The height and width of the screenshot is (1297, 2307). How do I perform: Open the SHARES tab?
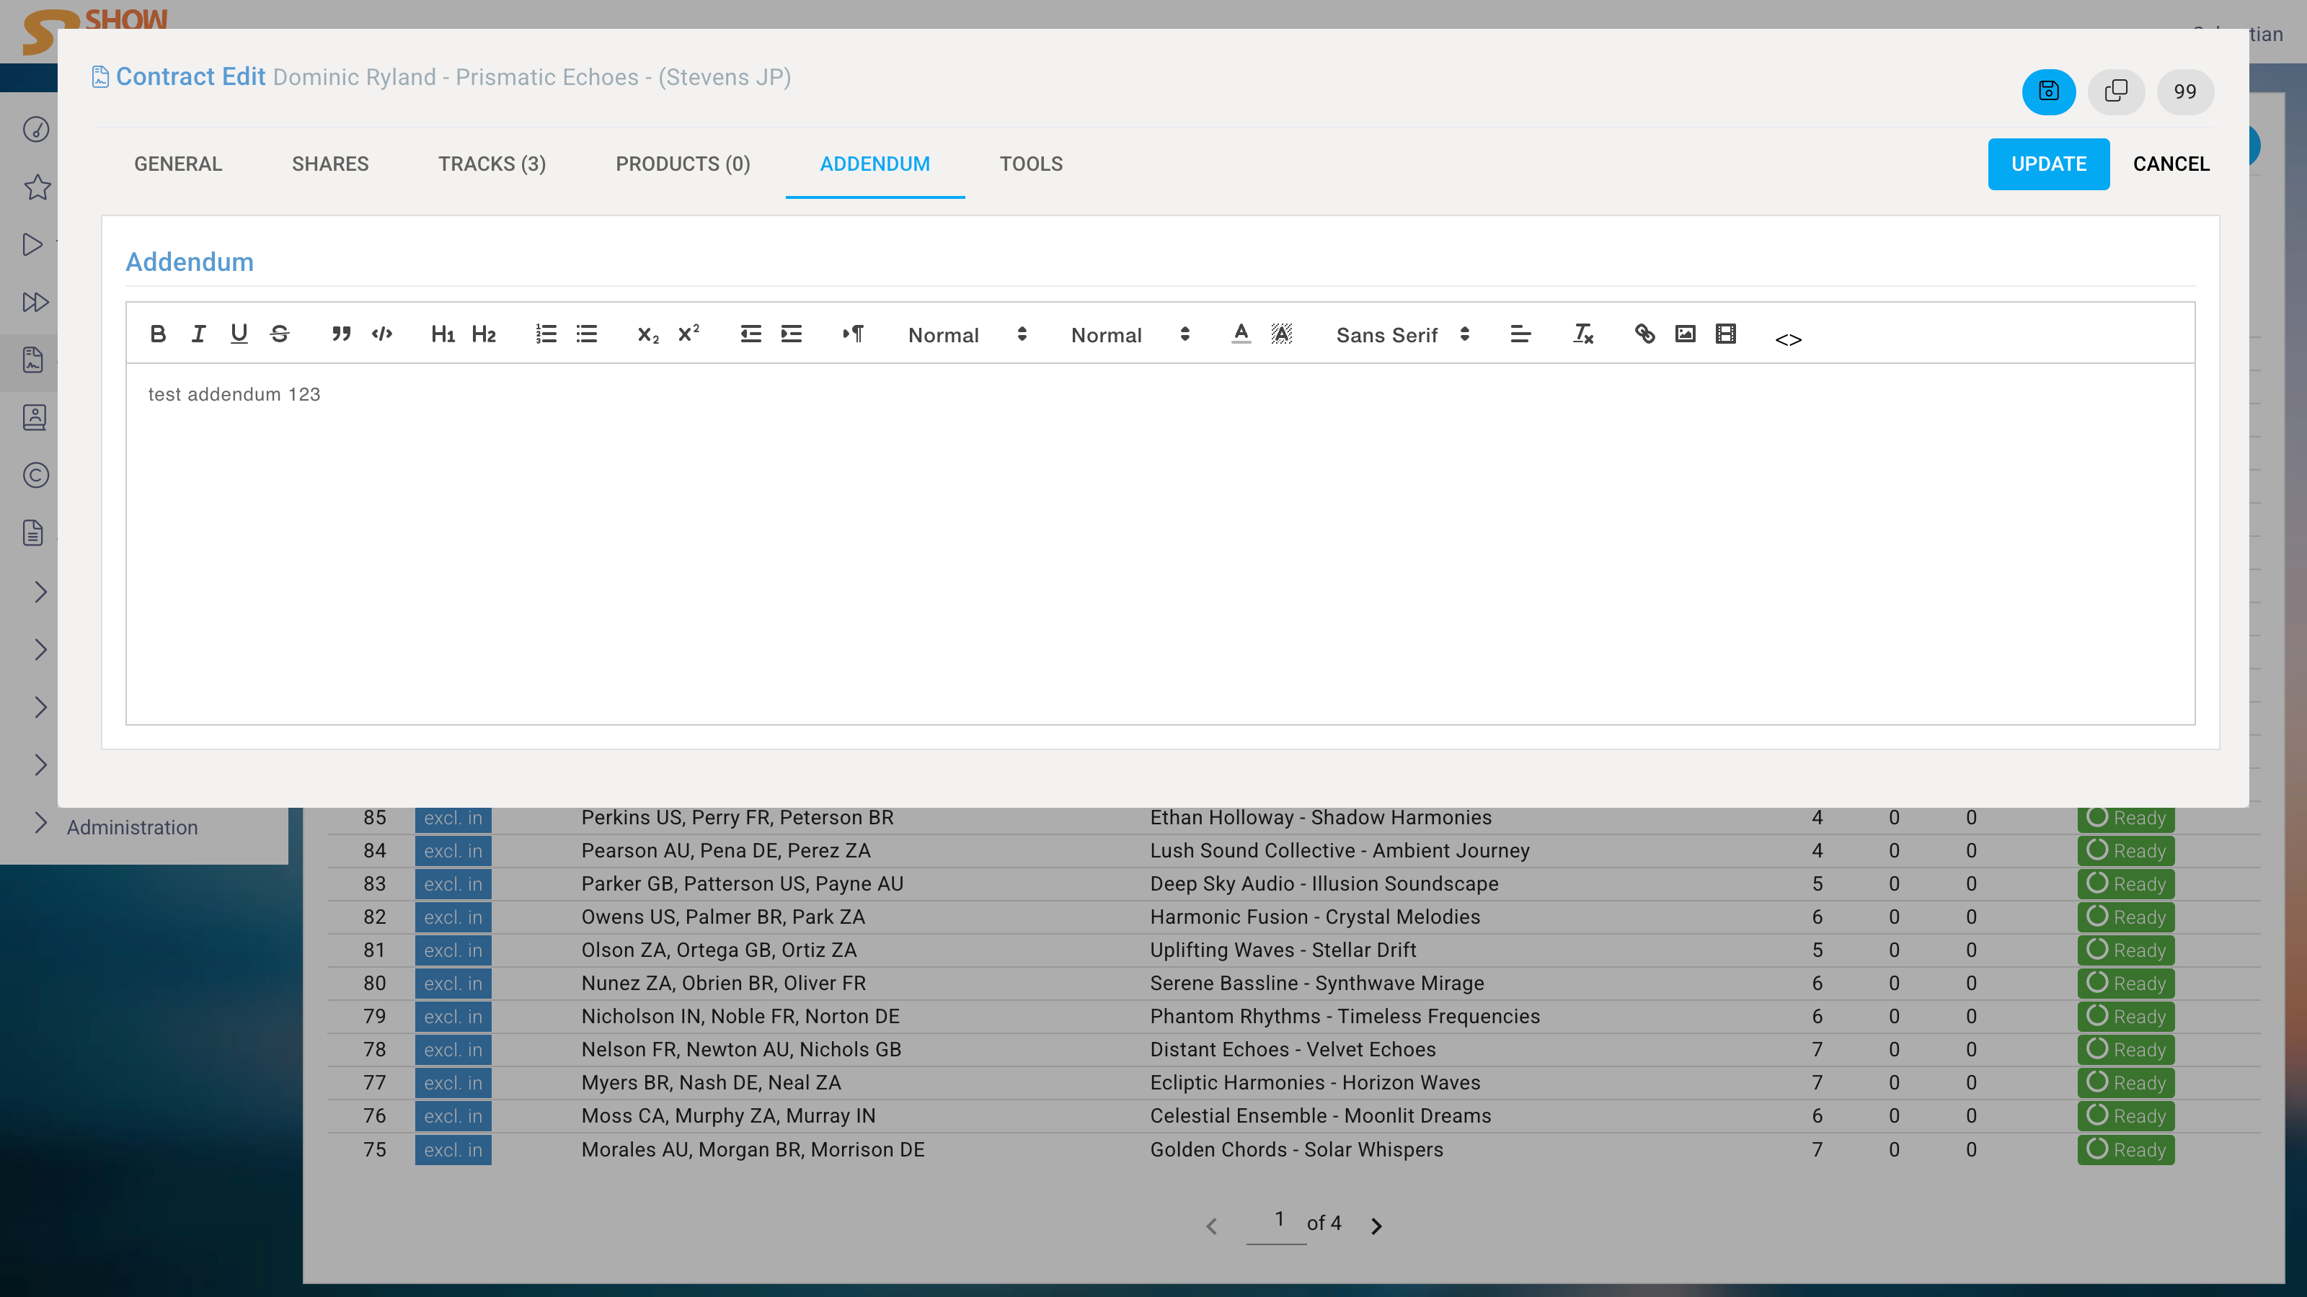point(329,164)
